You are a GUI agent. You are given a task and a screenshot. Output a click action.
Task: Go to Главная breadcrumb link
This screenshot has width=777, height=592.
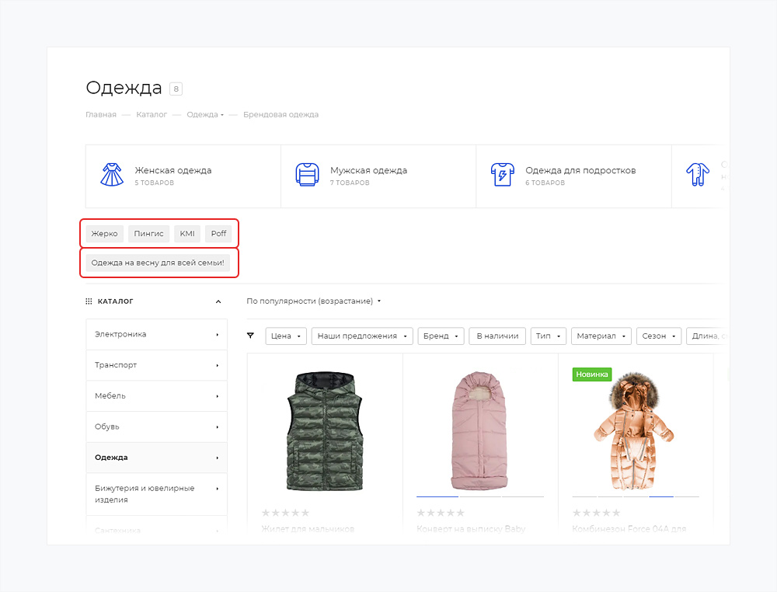pos(101,115)
